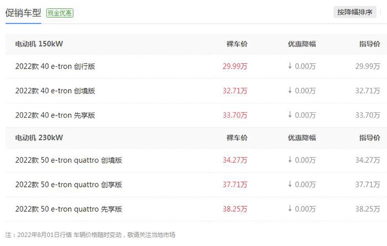Click gray guide price 34.27万
The image size is (387, 246).
click(368, 160)
